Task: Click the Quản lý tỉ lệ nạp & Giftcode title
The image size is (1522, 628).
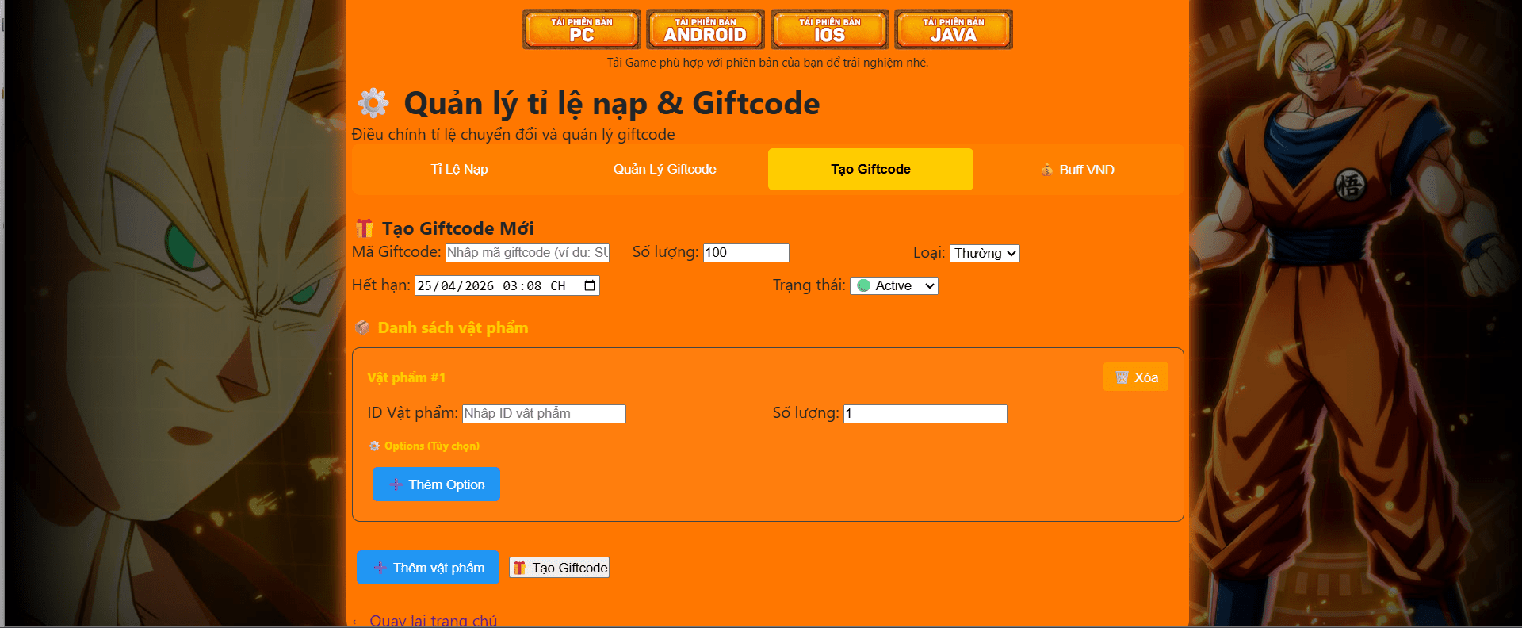Action: [x=612, y=104]
